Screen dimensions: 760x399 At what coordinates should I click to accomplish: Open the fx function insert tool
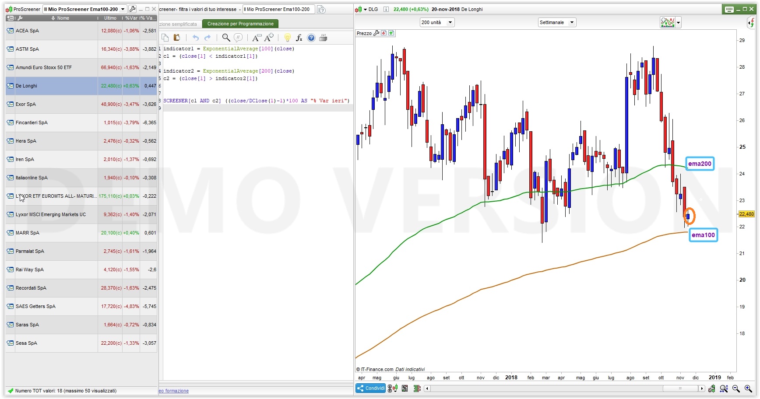pos(299,38)
